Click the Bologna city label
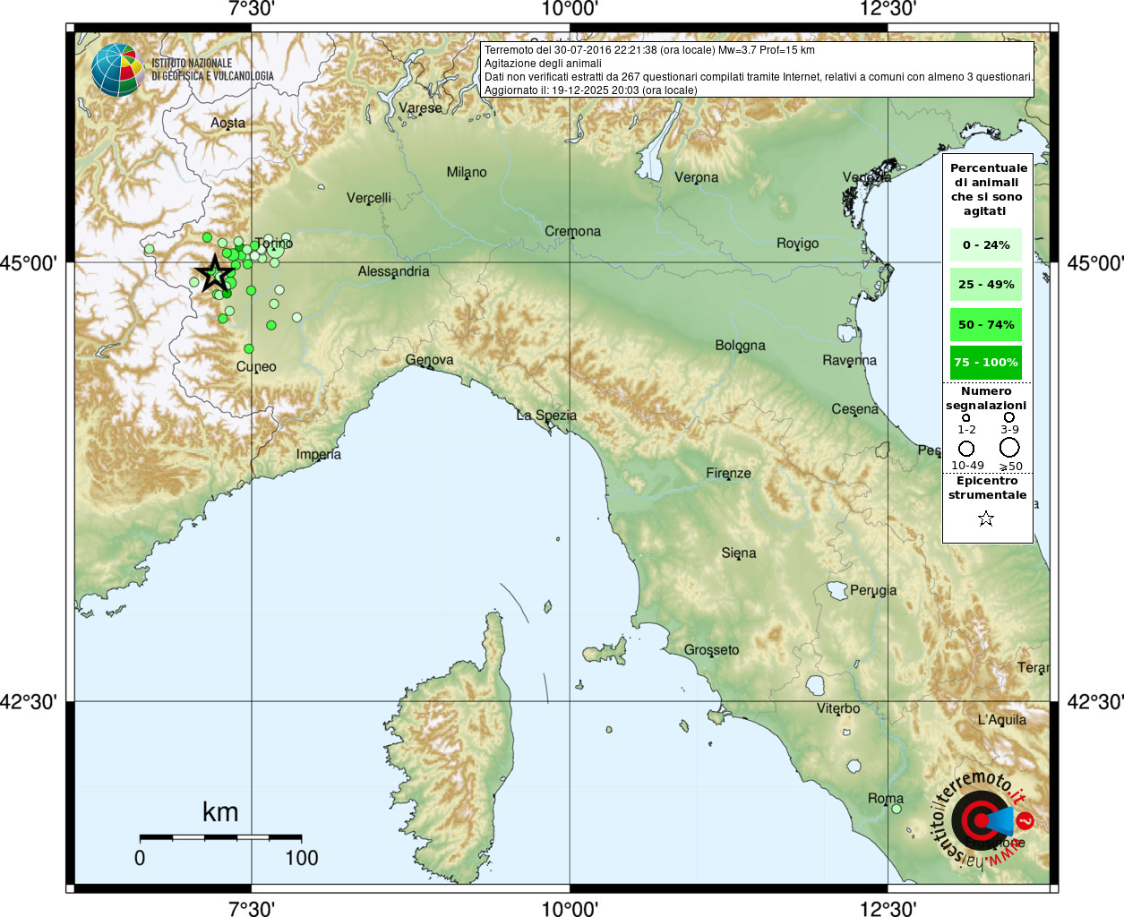This screenshot has height=917, width=1124. [740, 346]
